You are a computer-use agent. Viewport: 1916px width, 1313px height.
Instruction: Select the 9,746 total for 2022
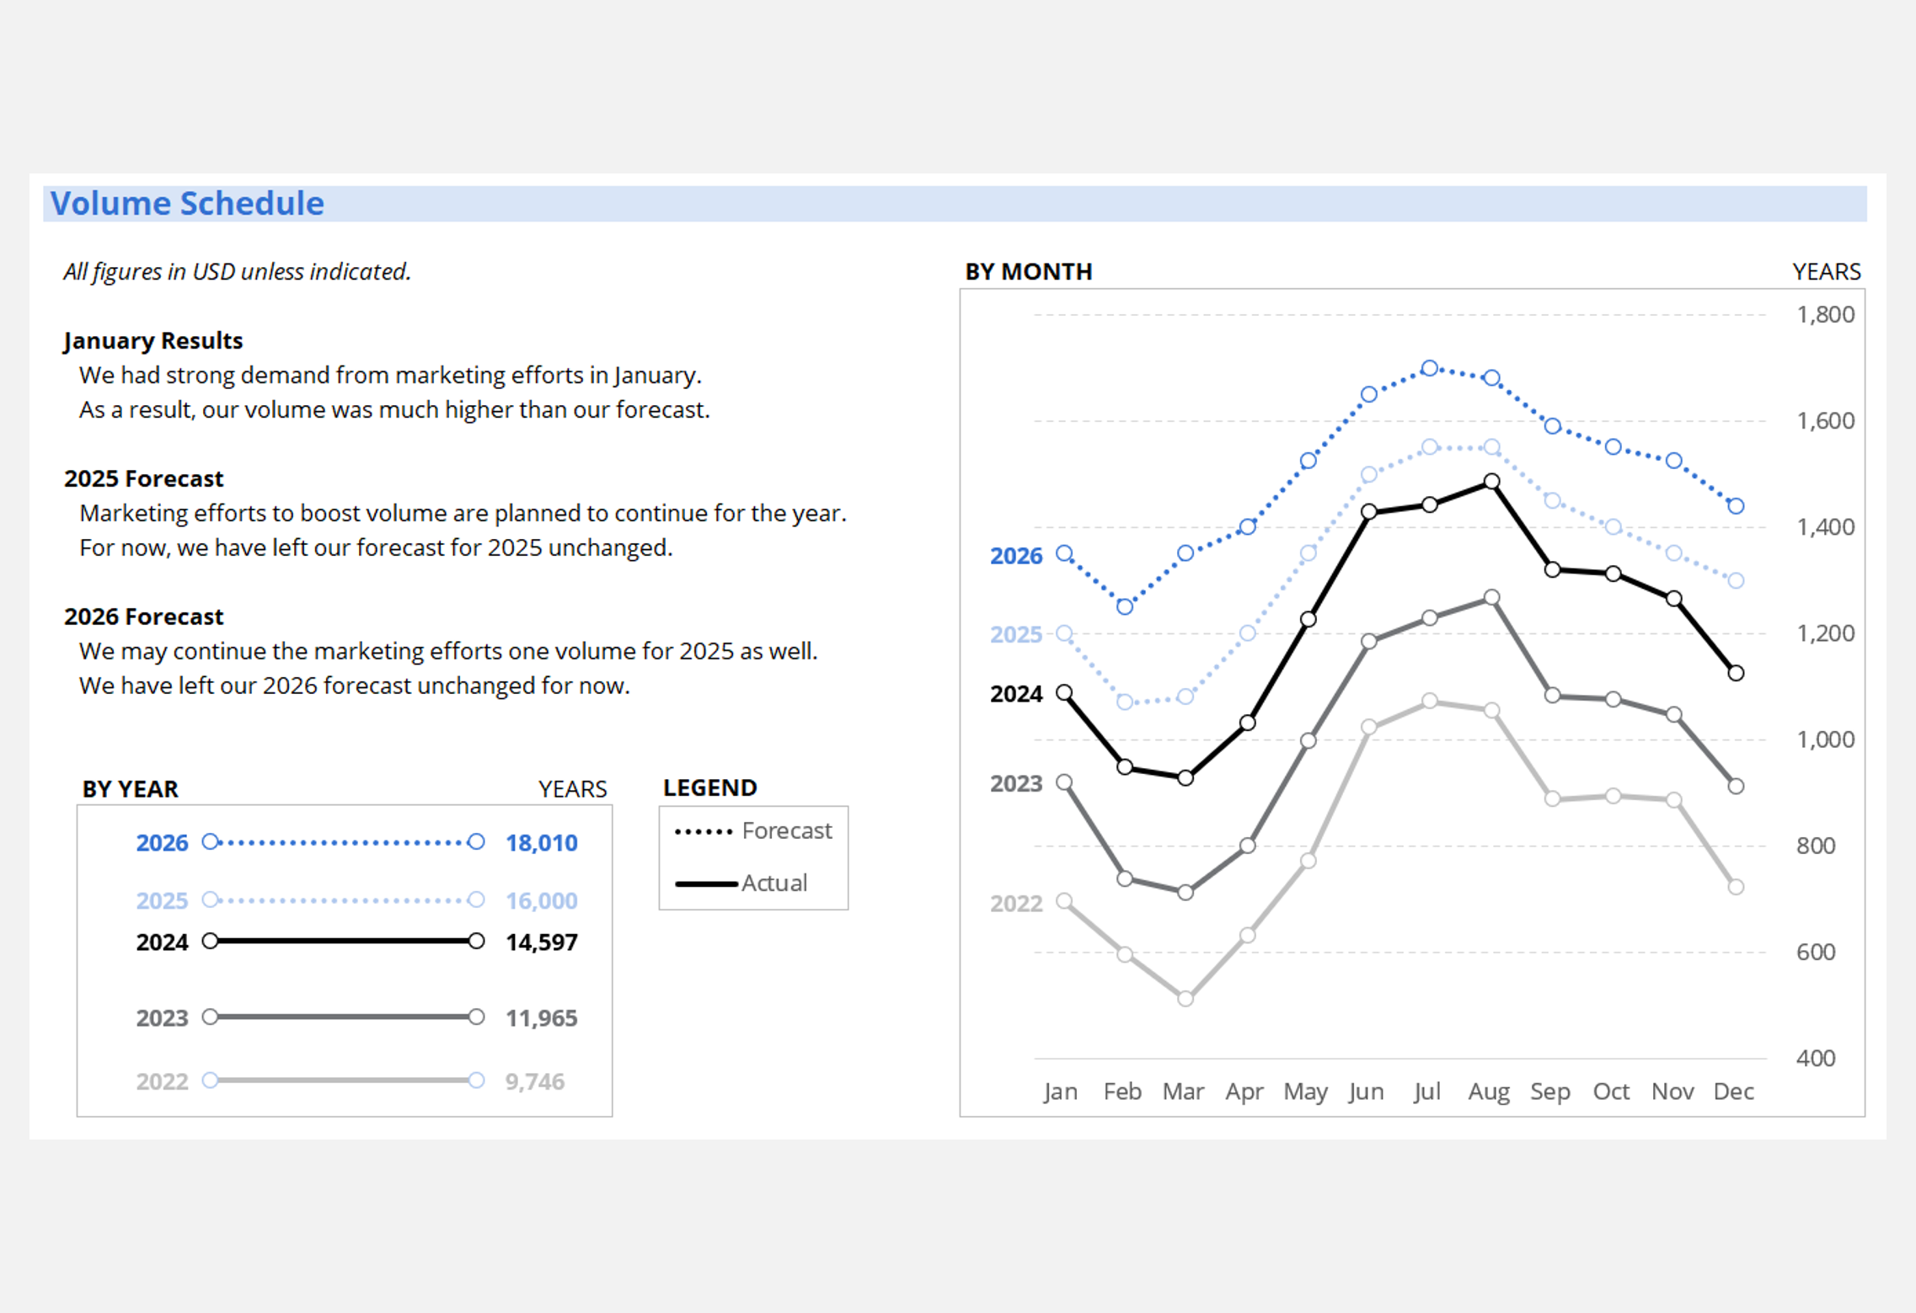[534, 1081]
